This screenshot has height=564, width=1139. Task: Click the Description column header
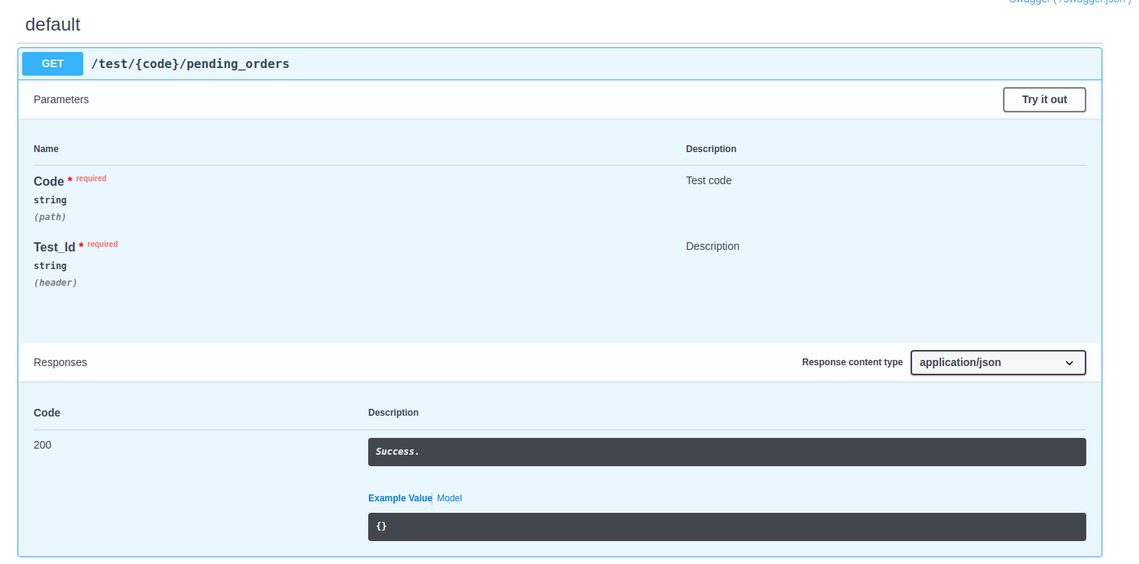tap(710, 148)
